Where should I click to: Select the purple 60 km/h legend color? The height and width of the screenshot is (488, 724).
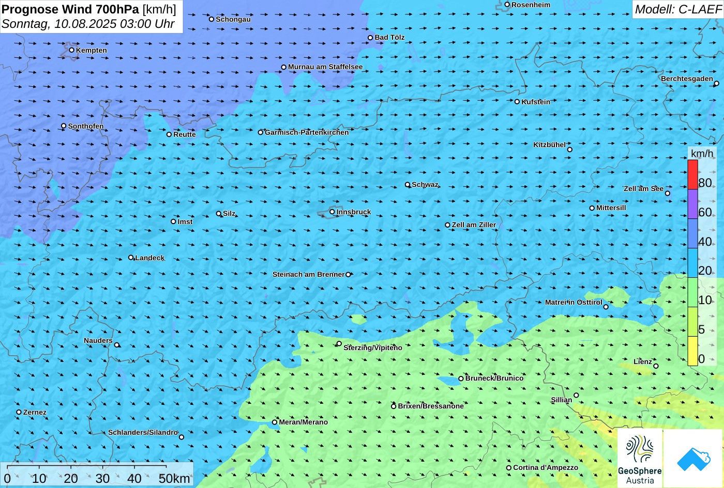[x=692, y=204]
